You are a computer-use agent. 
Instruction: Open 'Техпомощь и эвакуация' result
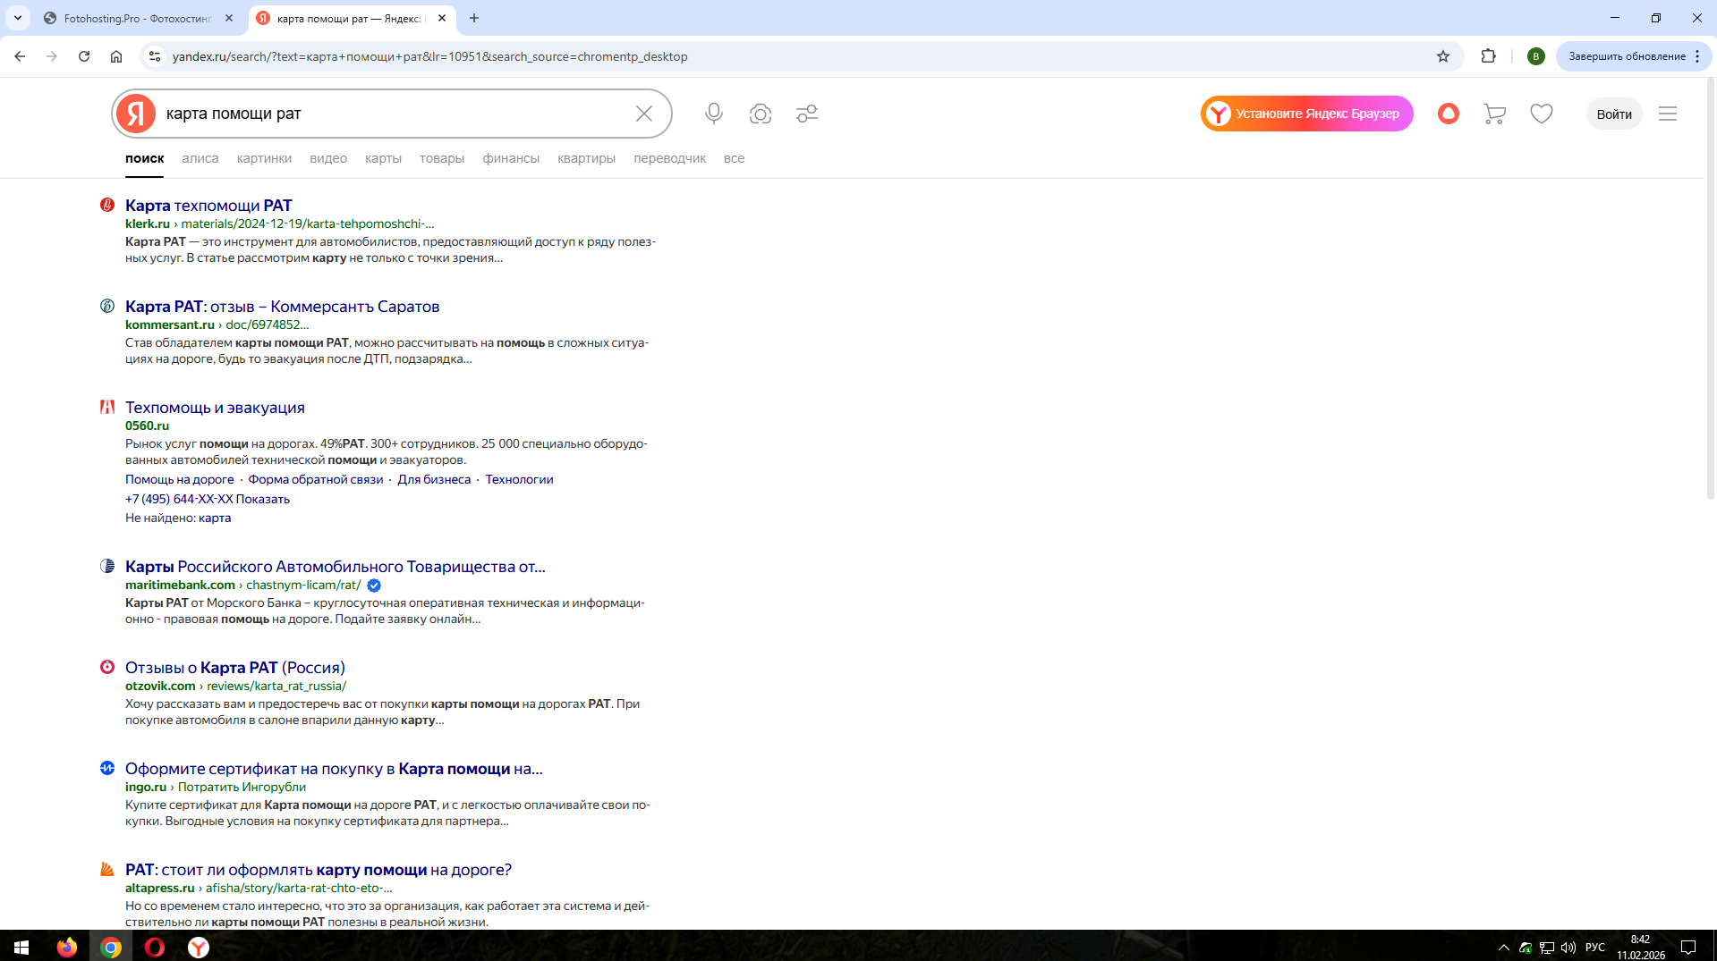pyautogui.click(x=215, y=408)
